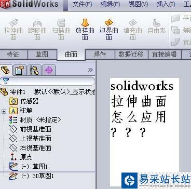Select the 前视基准面 label
191x189 pixels.
click(35, 129)
